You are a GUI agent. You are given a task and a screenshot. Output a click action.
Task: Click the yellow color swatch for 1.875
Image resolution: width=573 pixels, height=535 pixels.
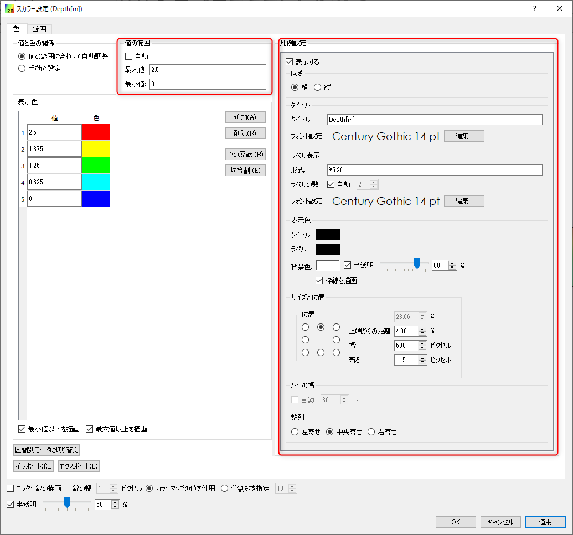coord(96,149)
